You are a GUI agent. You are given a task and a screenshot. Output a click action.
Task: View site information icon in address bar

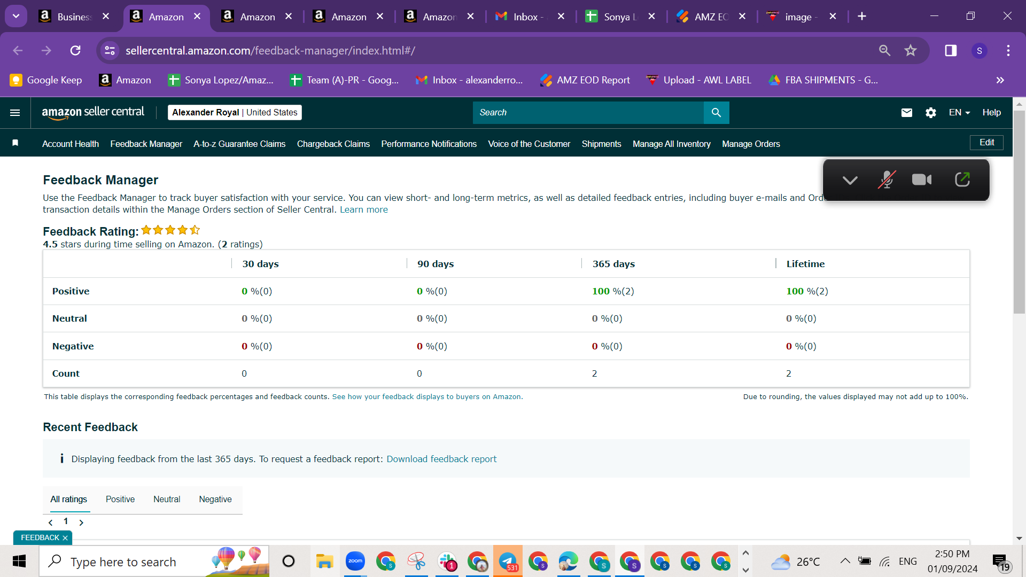[x=110, y=50]
